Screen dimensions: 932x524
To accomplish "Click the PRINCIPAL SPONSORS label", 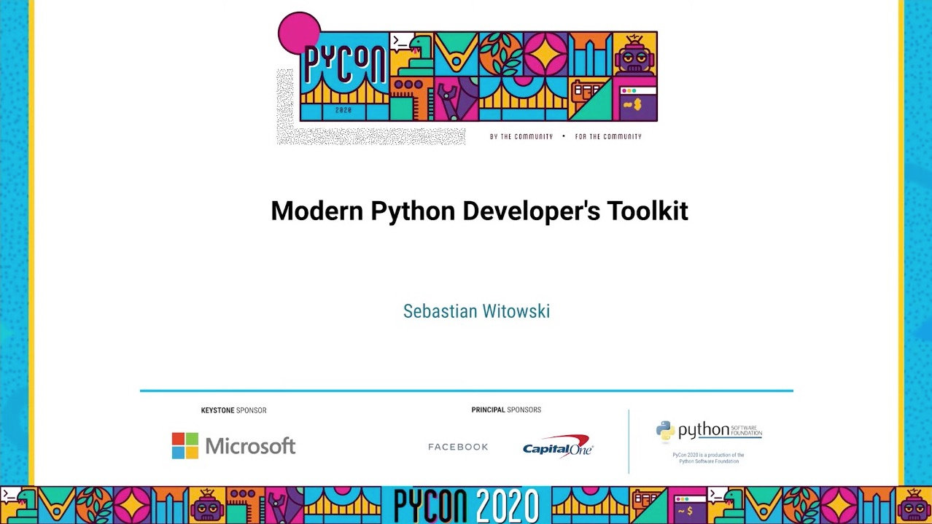I will pyautogui.click(x=506, y=410).
